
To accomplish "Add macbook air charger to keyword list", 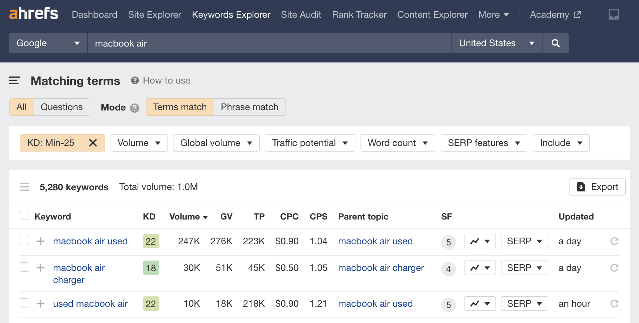I will 41,268.
